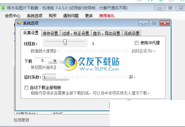Open the 遇到问题 menu
The image size is (185, 127).
pos(71,16)
